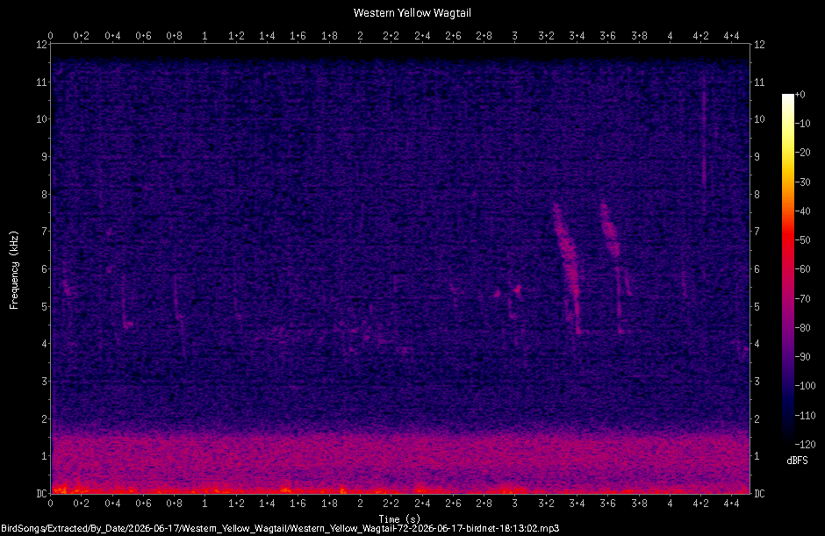The image size is (825, 536).
Task: Click the "-20" colorbar tick label
Action: point(802,153)
